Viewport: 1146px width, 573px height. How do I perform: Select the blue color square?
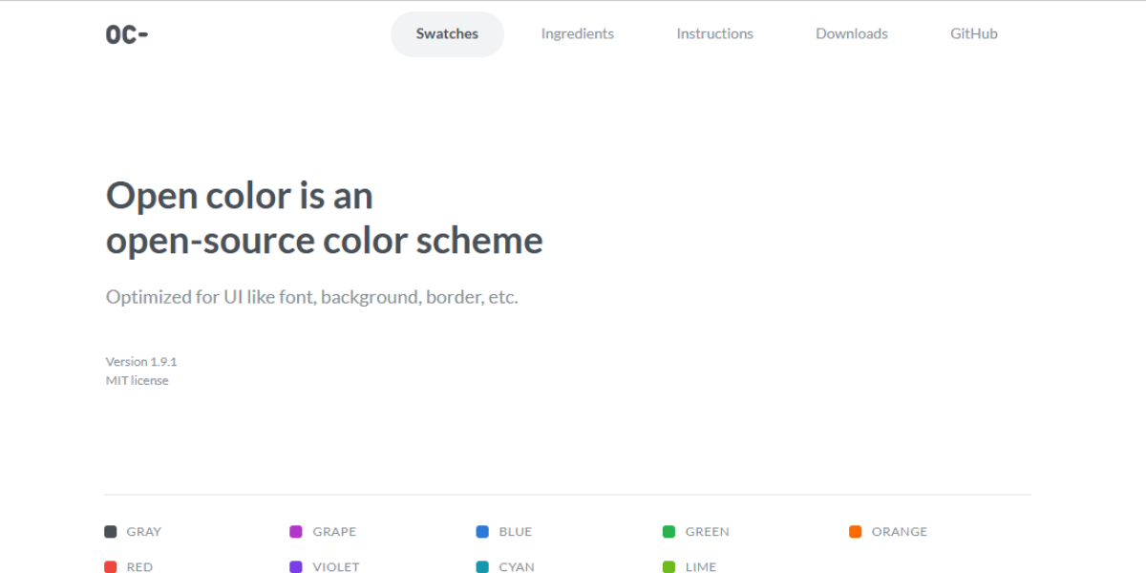click(482, 532)
